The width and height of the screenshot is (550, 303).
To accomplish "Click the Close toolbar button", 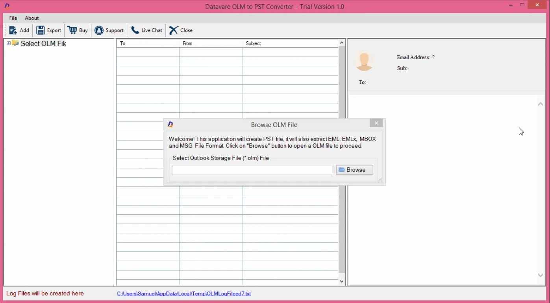I will click(181, 30).
